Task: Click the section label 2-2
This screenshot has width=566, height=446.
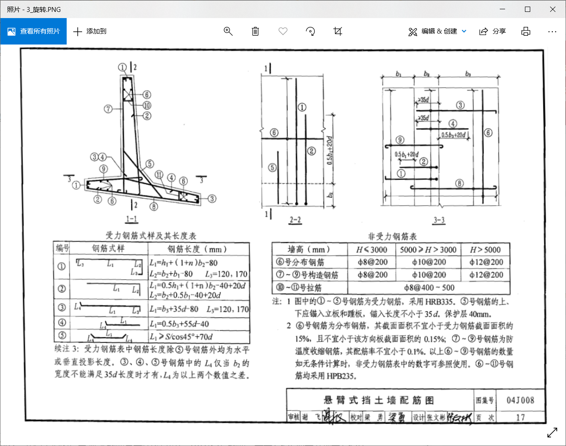Action: 295,220
